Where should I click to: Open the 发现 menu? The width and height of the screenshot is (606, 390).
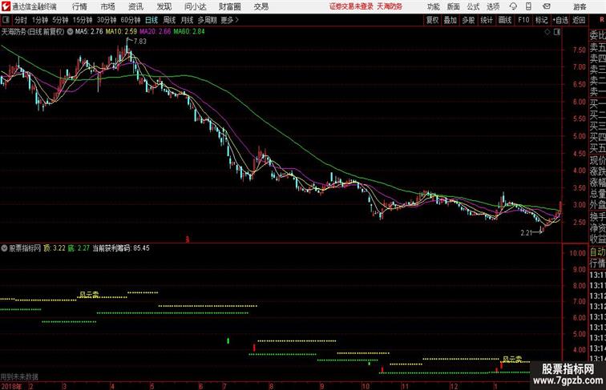click(164, 6)
